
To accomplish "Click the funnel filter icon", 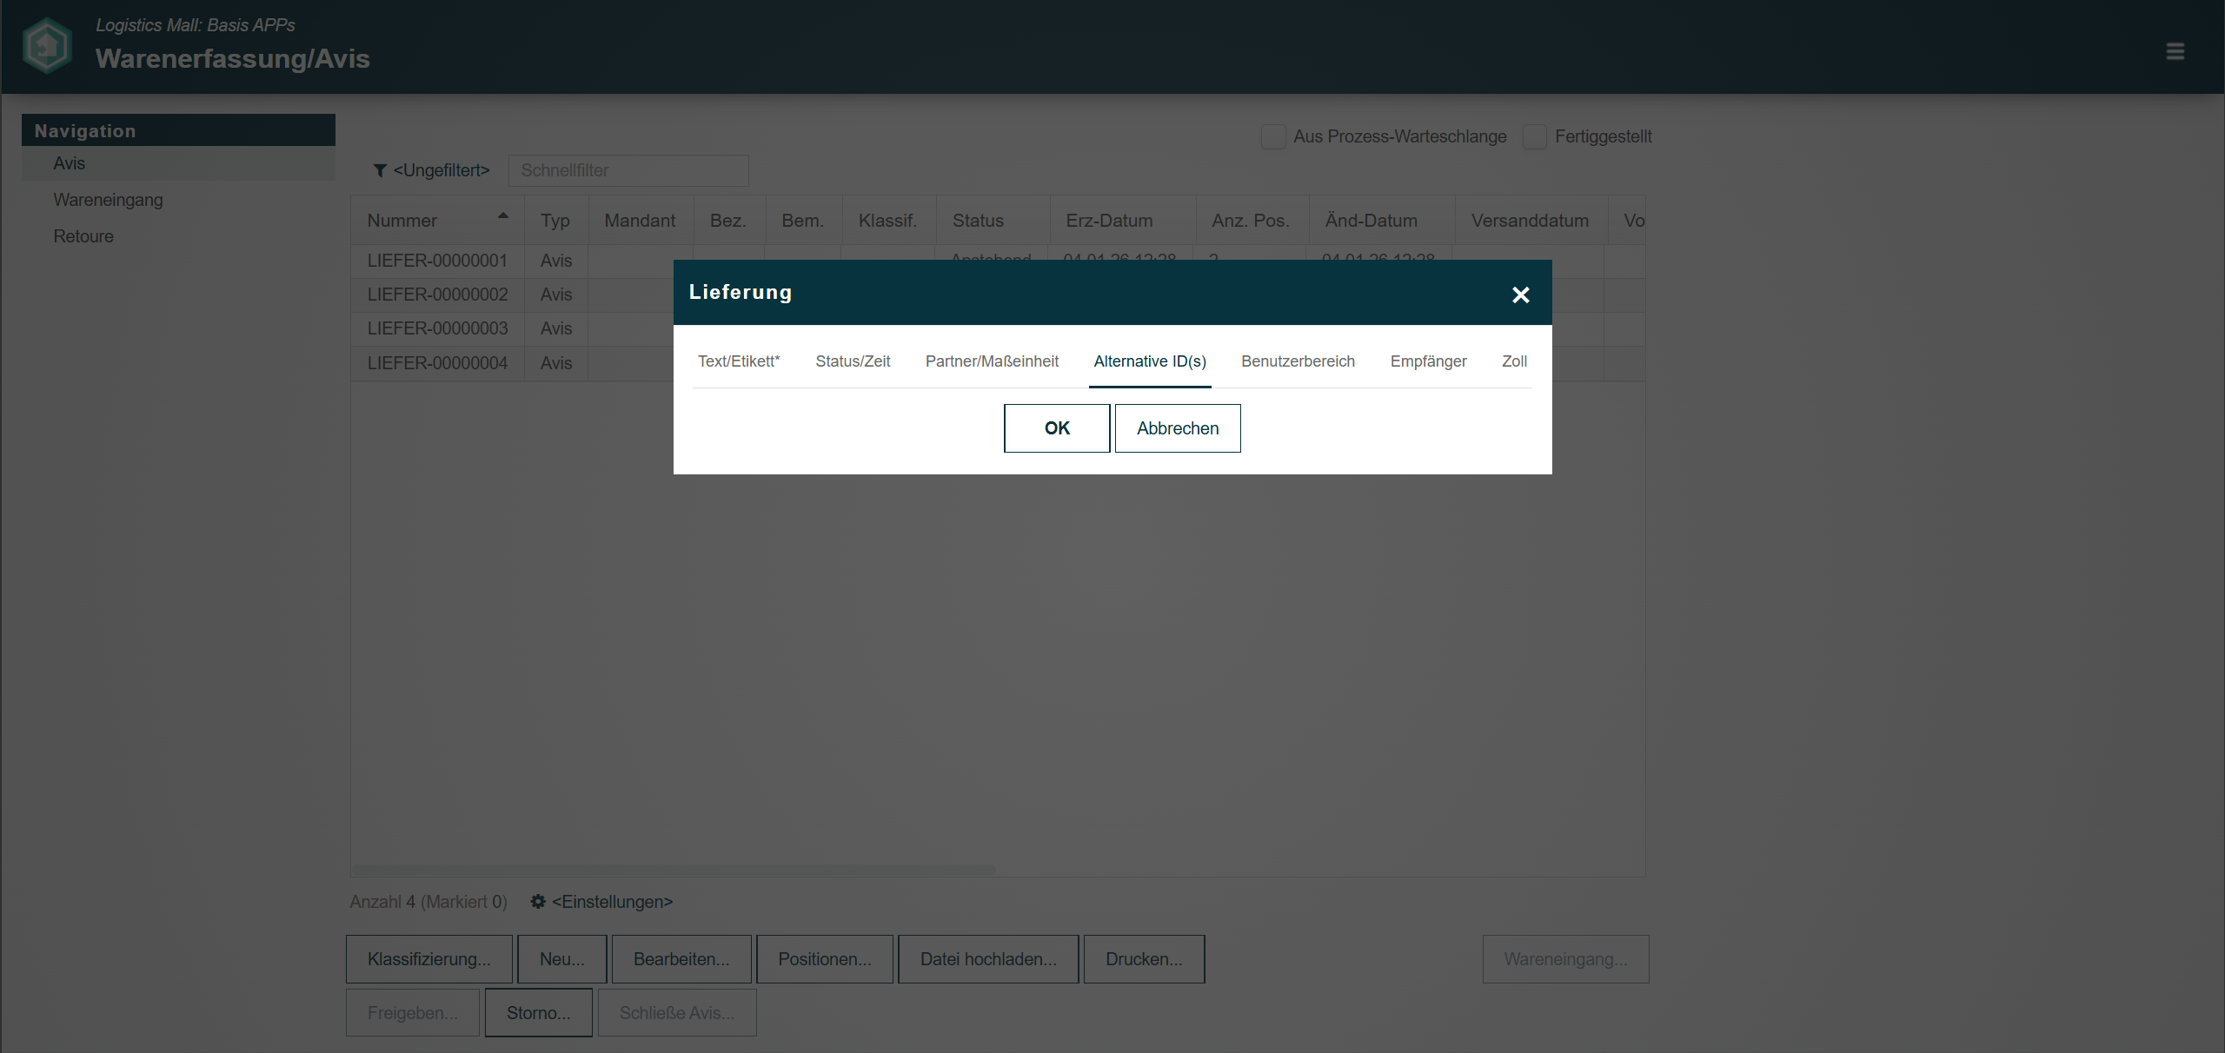I will click(380, 170).
